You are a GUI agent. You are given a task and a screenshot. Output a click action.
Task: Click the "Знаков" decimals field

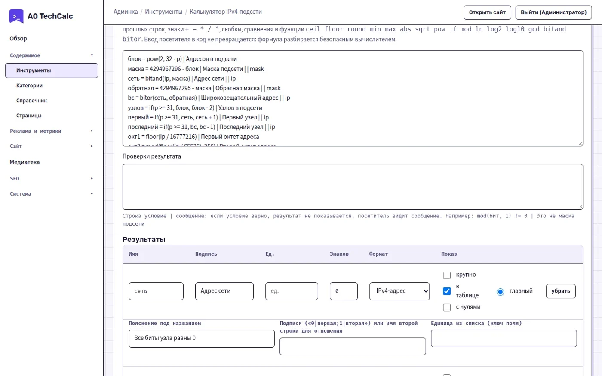[344, 291]
